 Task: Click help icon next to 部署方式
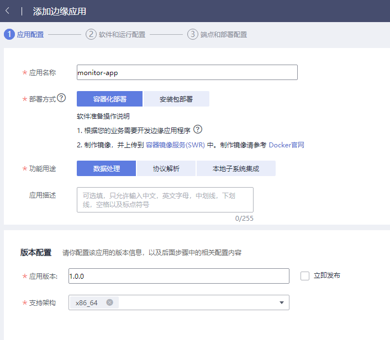point(61,98)
